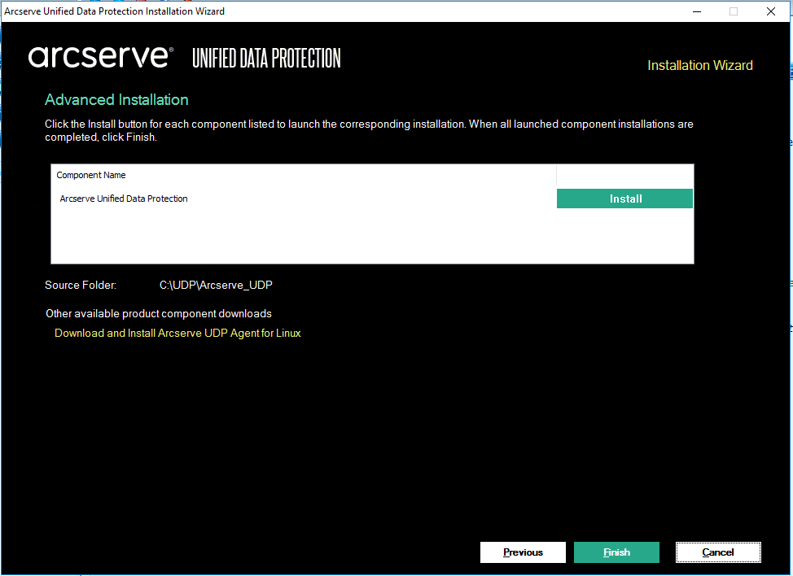Open Download and Install Arcserve UDP Agent for Linux link
Viewport: 793px width, 576px height.
[177, 333]
